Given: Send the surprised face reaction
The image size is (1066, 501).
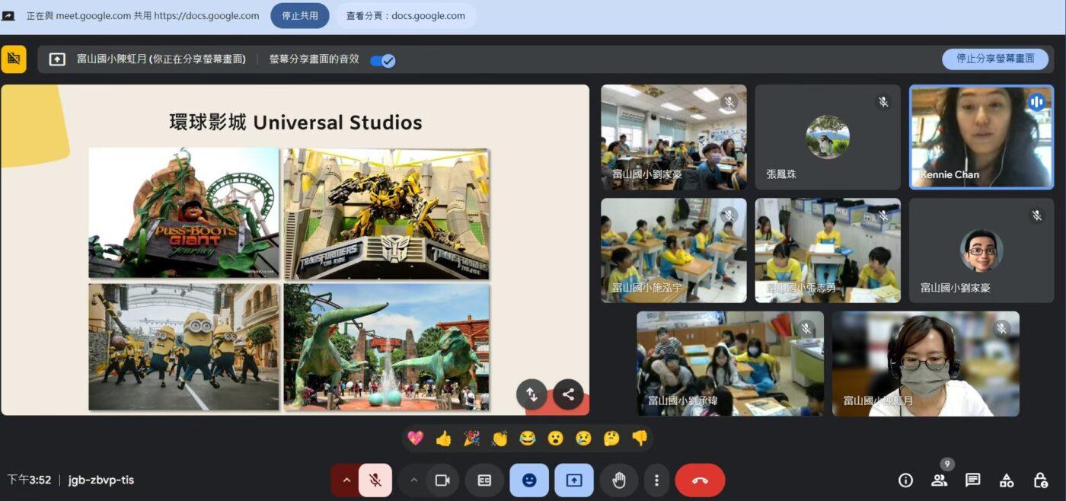Looking at the screenshot, I should [x=556, y=438].
